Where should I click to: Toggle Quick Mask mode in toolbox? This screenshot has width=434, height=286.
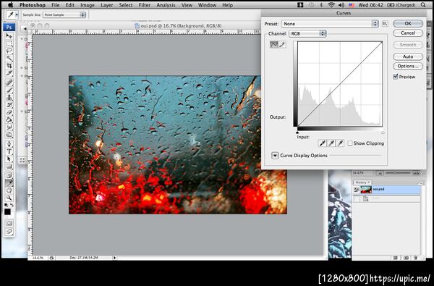(9, 223)
